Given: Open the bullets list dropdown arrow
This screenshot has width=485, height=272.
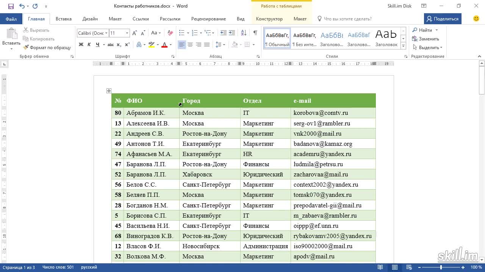Looking at the screenshot, I should 188,33.
